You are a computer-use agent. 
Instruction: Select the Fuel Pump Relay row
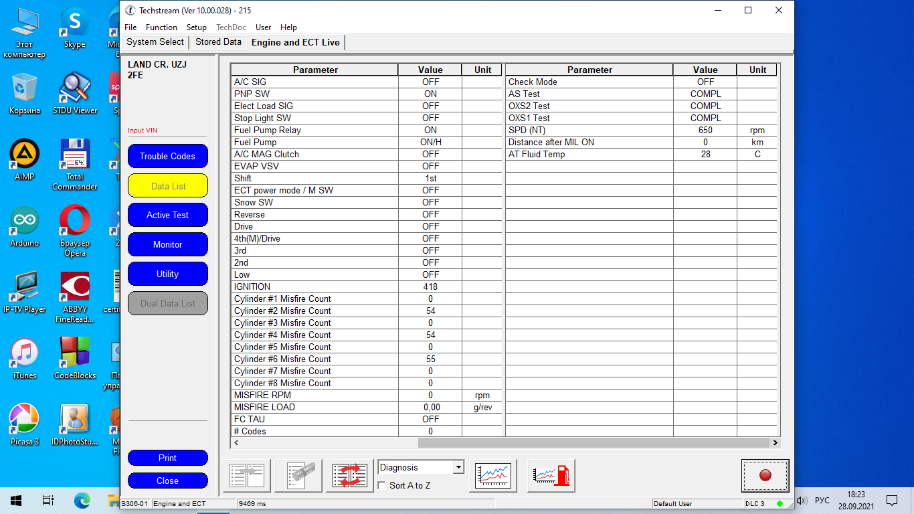pyautogui.click(x=366, y=130)
